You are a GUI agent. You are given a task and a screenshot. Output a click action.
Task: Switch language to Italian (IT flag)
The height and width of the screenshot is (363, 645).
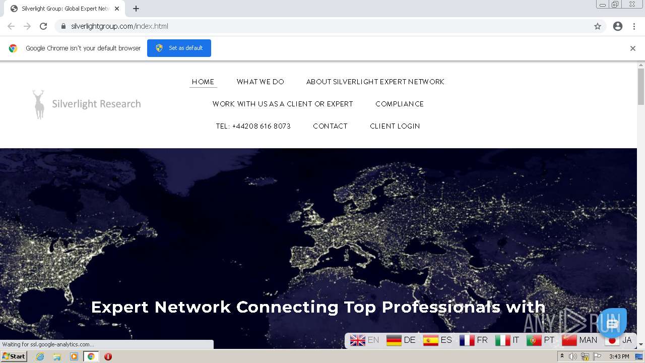tap(507, 340)
